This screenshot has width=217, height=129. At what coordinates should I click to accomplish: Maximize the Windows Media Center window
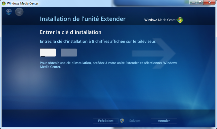200,2
